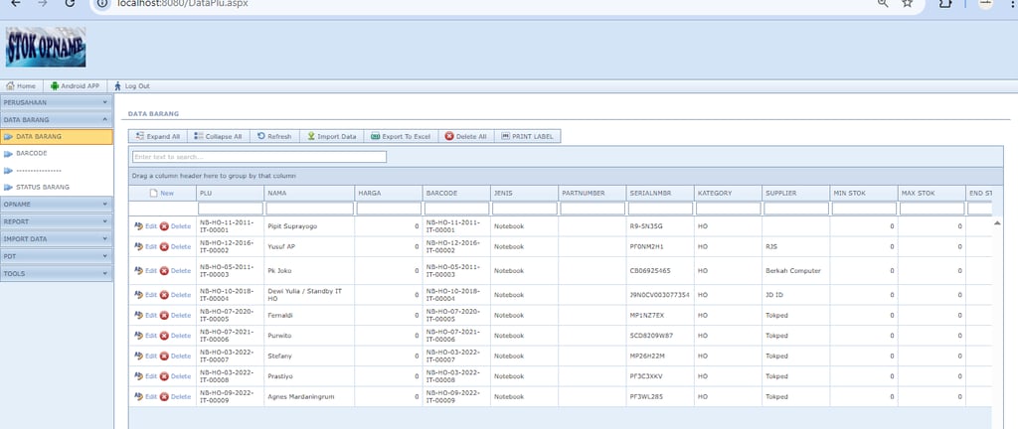Expand all grouped rows
1018x429 pixels.
(x=157, y=136)
